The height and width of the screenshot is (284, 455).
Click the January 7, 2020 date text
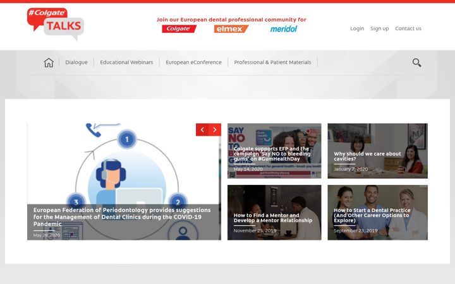point(351,169)
